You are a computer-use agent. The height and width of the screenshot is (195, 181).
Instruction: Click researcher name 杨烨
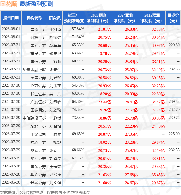point(57,143)
